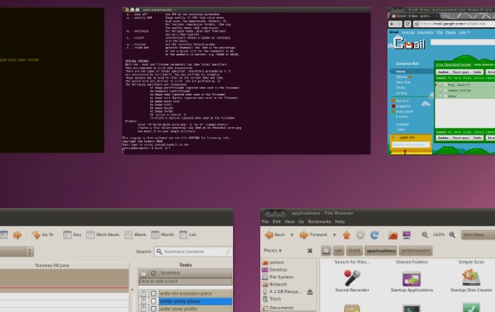Image resolution: width=495 pixels, height=312 pixels.
Task: Open the Inbox label in Gmail sidebar
Action: click(x=400, y=72)
